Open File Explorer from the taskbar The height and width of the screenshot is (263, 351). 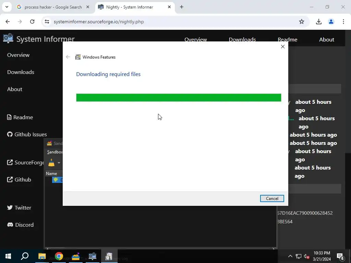point(42,256)
